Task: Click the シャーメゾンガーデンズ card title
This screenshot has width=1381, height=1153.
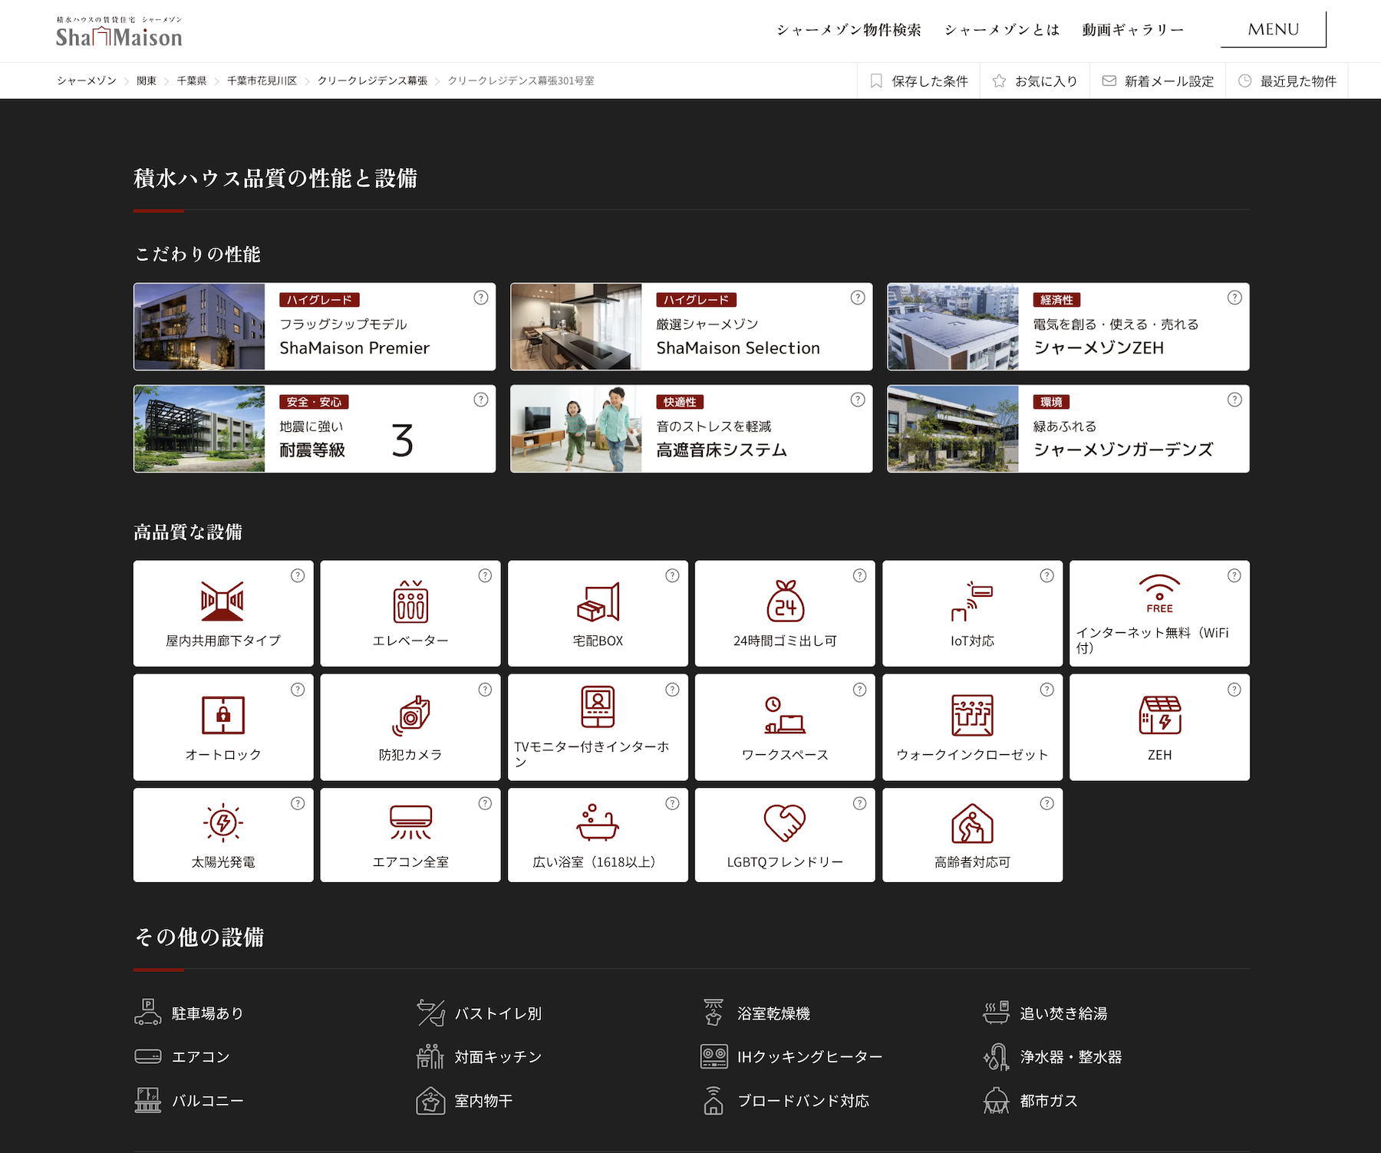Action: (1123, 450)
